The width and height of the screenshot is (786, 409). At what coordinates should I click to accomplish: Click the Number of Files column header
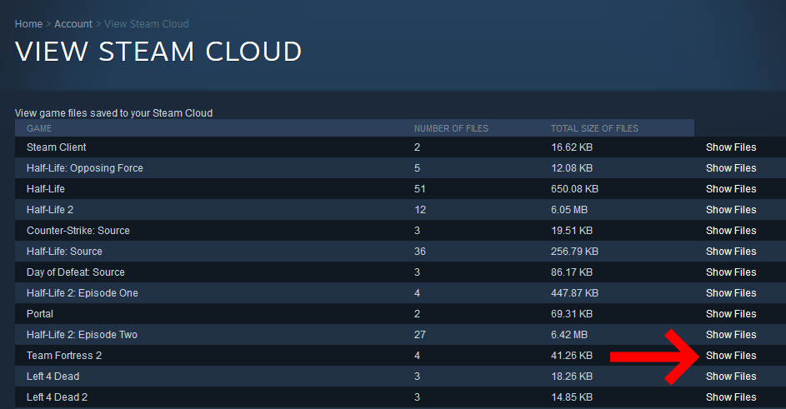pos(451,128)
